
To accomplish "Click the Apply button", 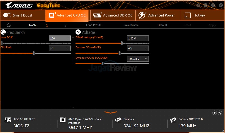I will point(212,25).
